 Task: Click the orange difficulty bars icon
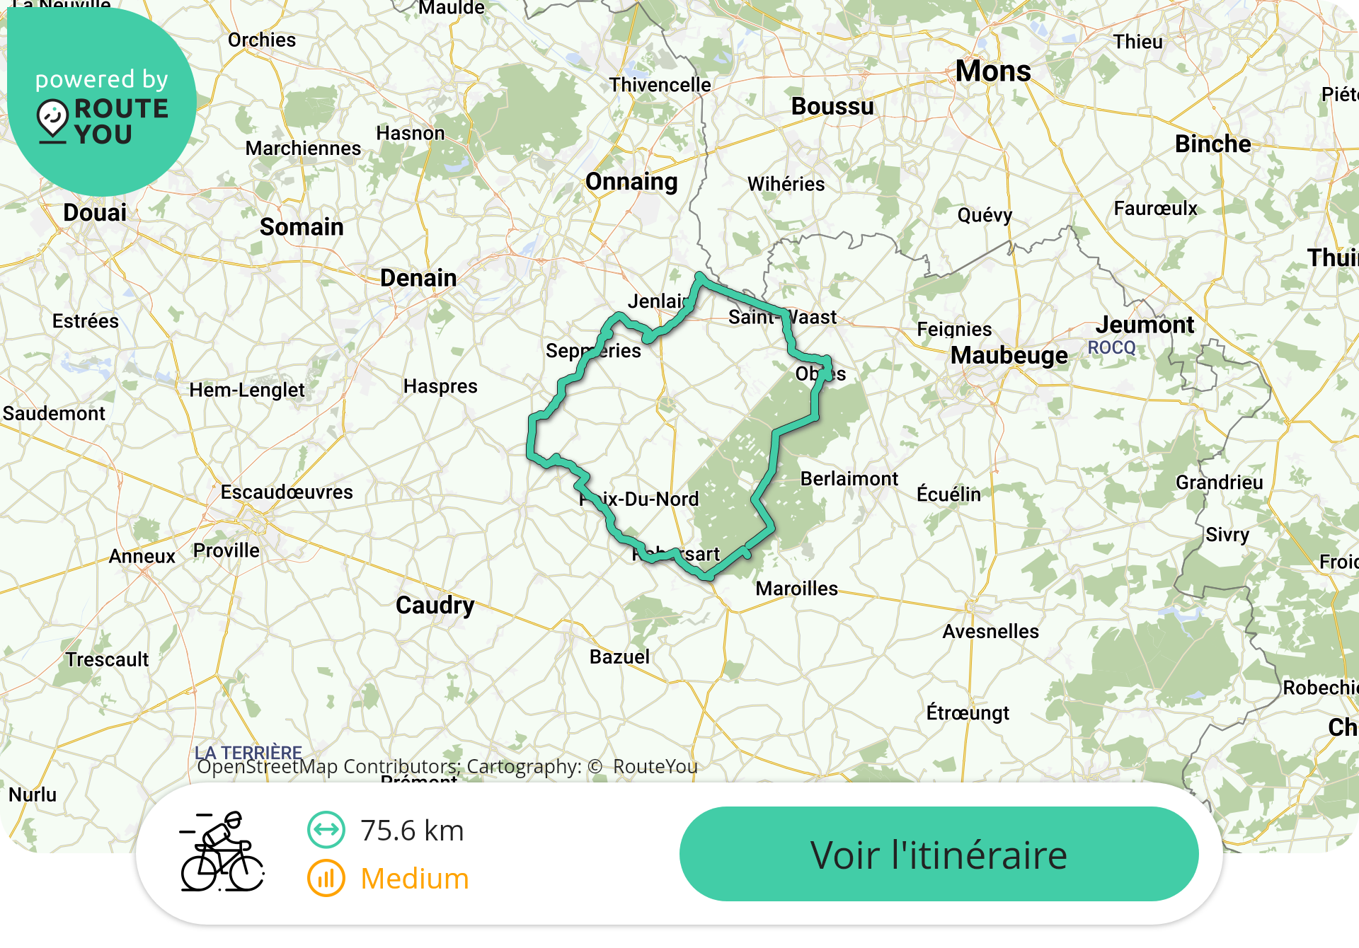pos(326,878)
